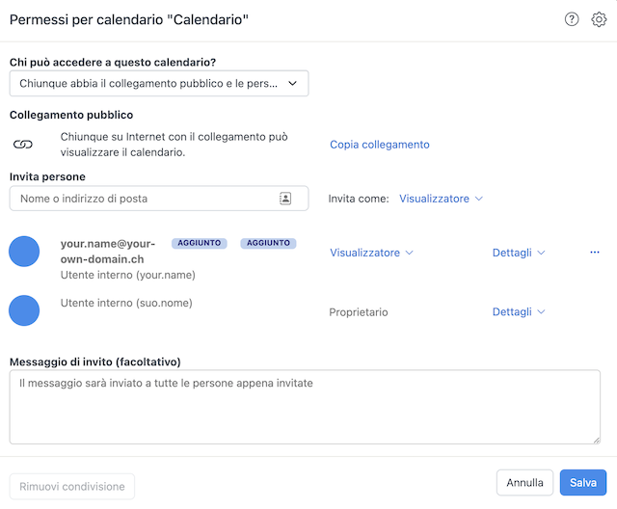Expand Dettagli for your.name user
This screenshot has height=509, width=617.
coord(519,253)
